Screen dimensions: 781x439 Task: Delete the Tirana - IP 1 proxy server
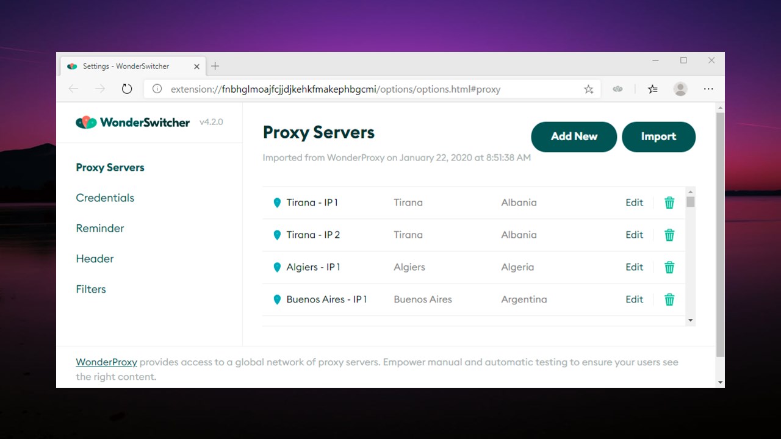[669, 203]
